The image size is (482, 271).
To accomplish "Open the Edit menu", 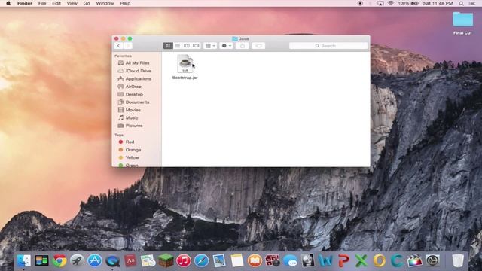I will point(56,3).
